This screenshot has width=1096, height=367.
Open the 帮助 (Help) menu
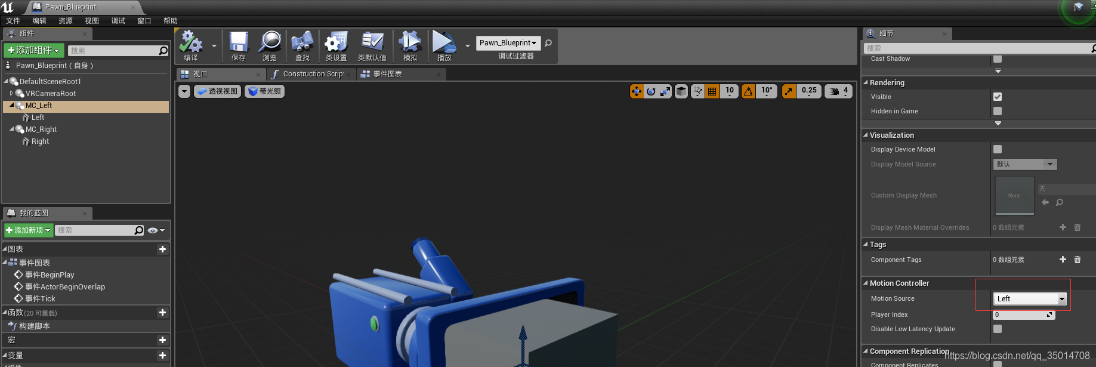click(171, 21)
